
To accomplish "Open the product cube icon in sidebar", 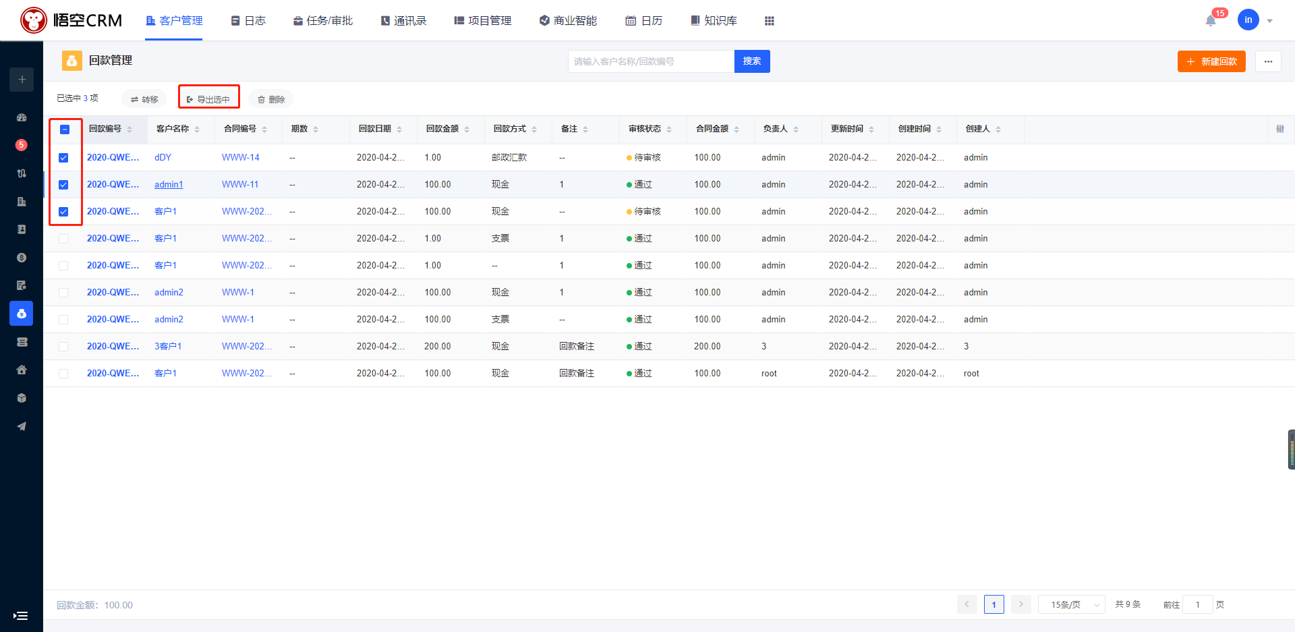I will pyautogui.click(x=22, y=398).
